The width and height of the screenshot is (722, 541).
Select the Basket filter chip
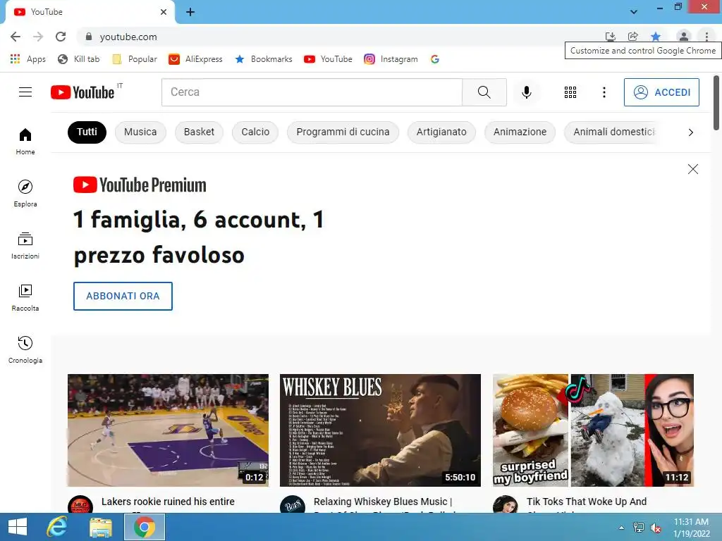(x=199, y=132)
